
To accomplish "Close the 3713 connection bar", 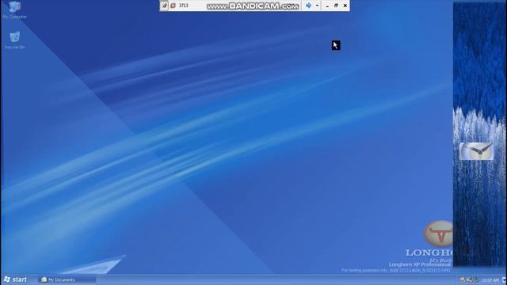I will (x=345, y=6).
